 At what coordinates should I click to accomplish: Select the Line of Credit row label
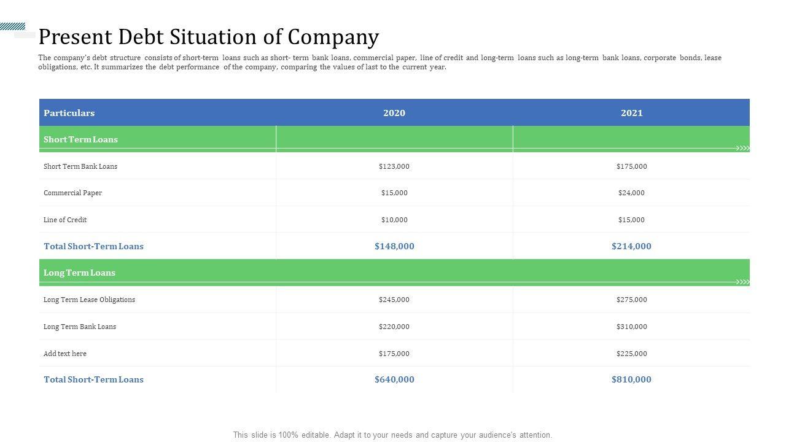(65, 220)
